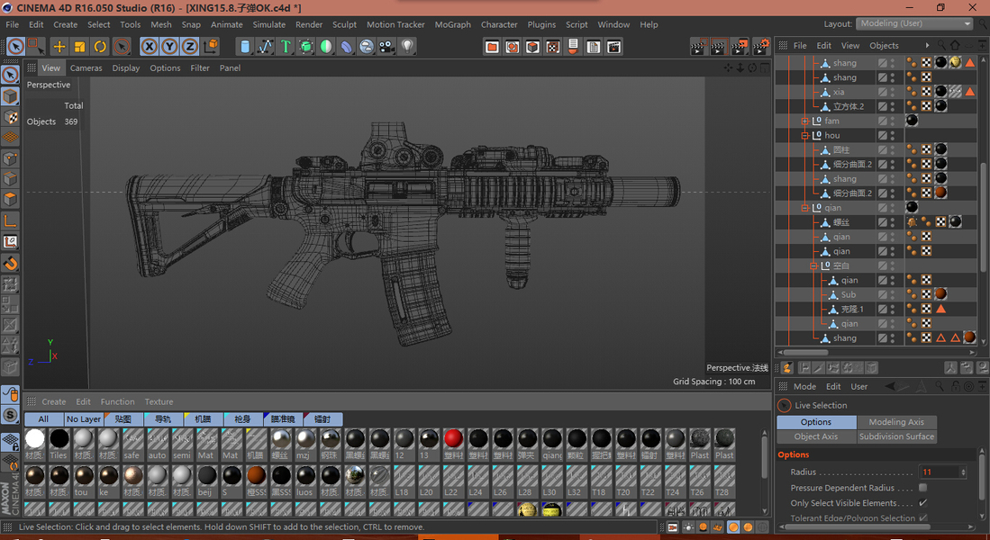The image size is (990, 540).
Task: Click the environment sky icon
Action: [367, 46]
